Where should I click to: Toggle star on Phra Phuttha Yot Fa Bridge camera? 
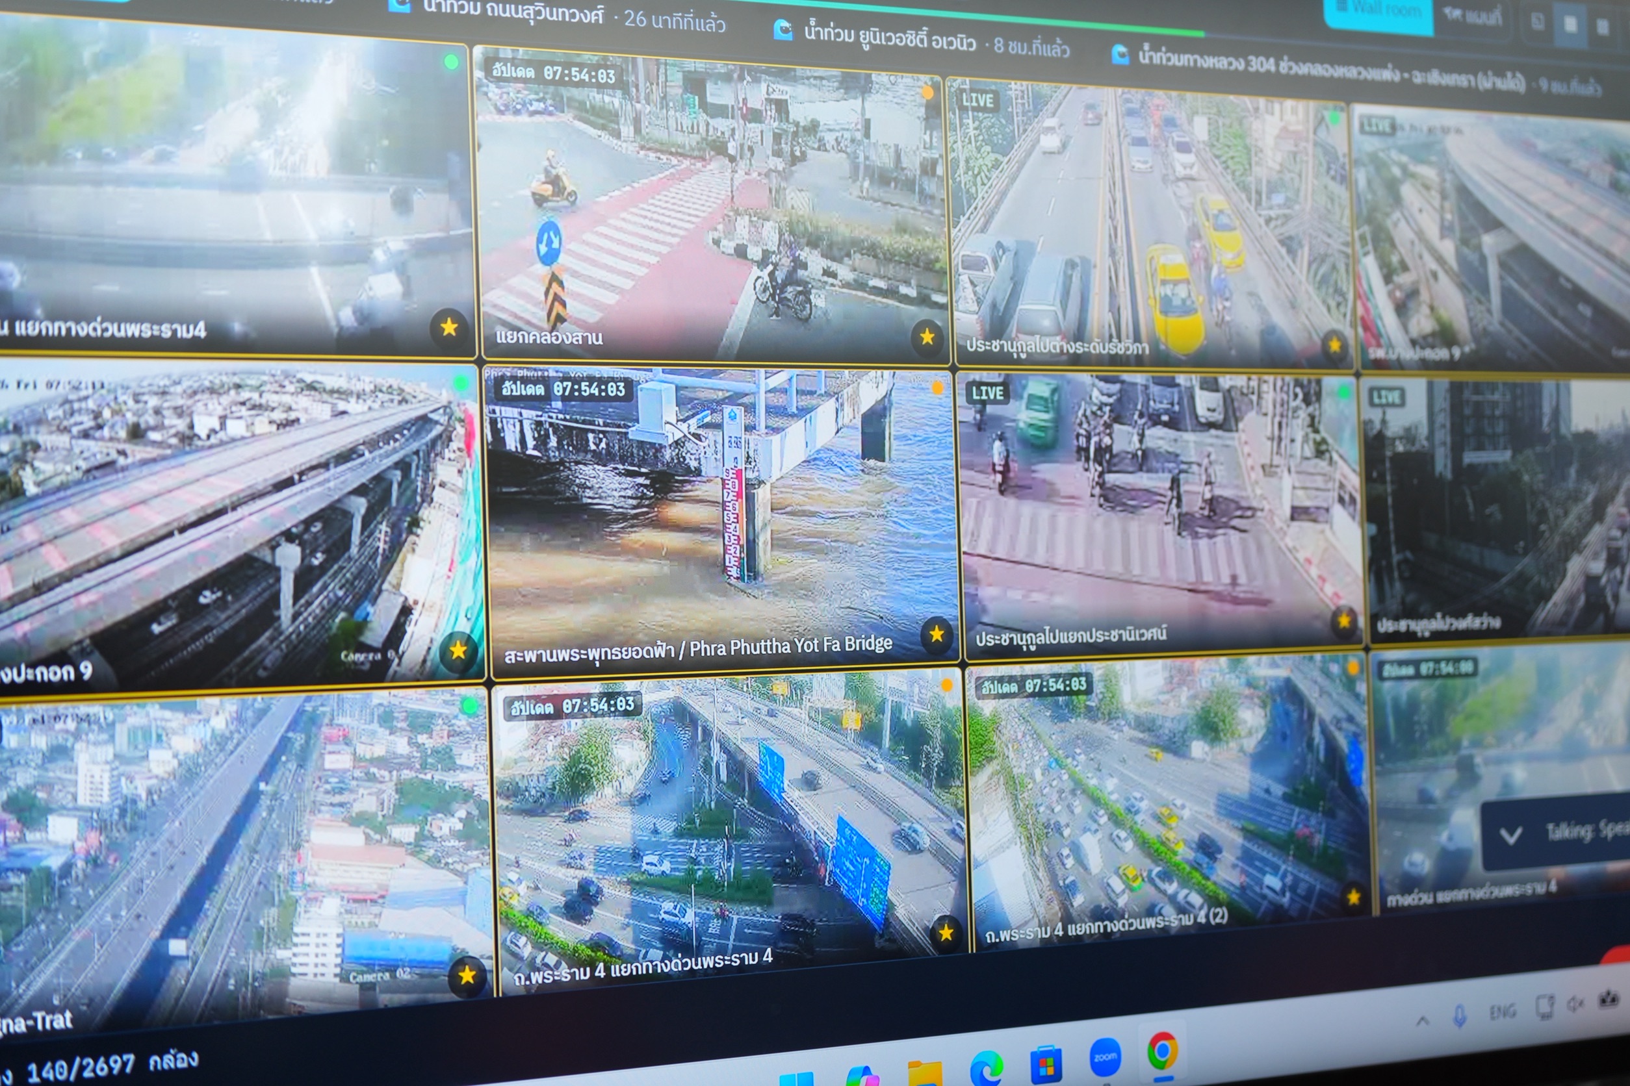pos(937,634)
